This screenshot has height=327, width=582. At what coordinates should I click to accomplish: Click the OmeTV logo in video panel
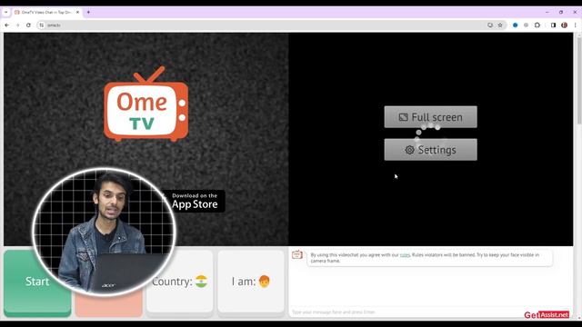[x=145, y=104]
